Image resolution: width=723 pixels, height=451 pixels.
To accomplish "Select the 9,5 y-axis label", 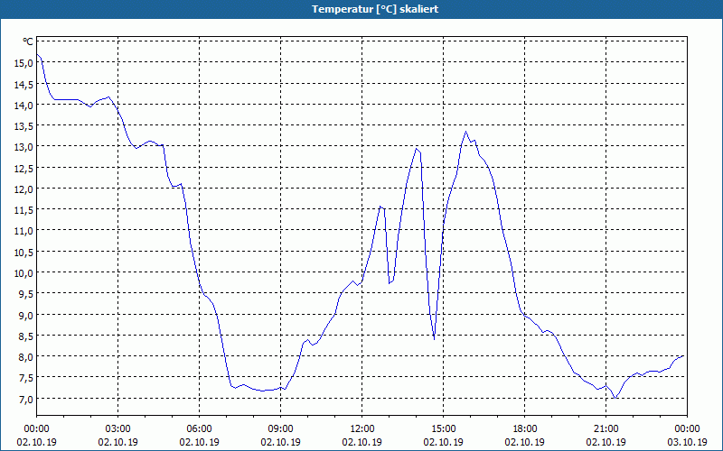I will pyautogui.click(x=26, y=295).
